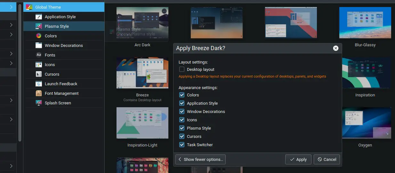This screenshot has height=173, width=395.
Task: Click the Splash Screen icon
Action: click(x=39, y=103)
